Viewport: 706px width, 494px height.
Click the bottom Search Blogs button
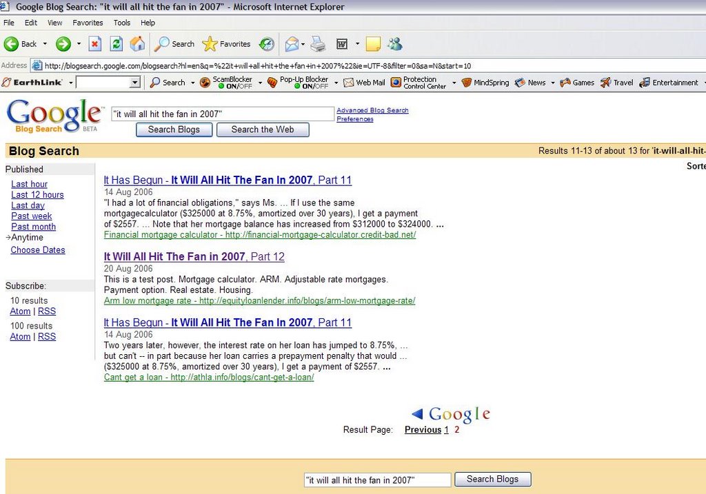[492, 479]
